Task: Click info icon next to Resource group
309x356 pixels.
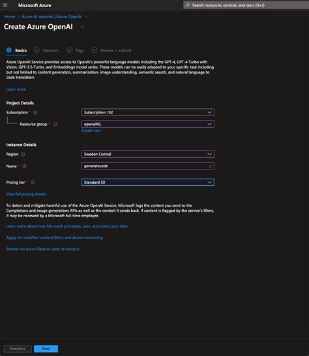Action: pos(55,125)
